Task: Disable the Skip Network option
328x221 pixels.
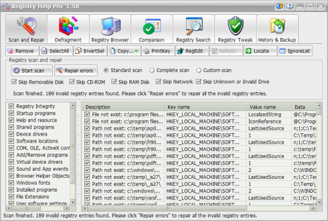Action: click(158, 82)
